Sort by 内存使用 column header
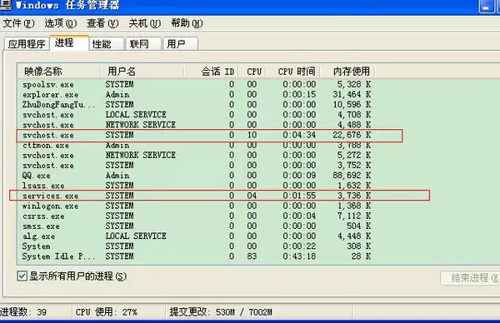Image resolution: width=500 pixels, height=323 pixels. [x=347, y=72]
